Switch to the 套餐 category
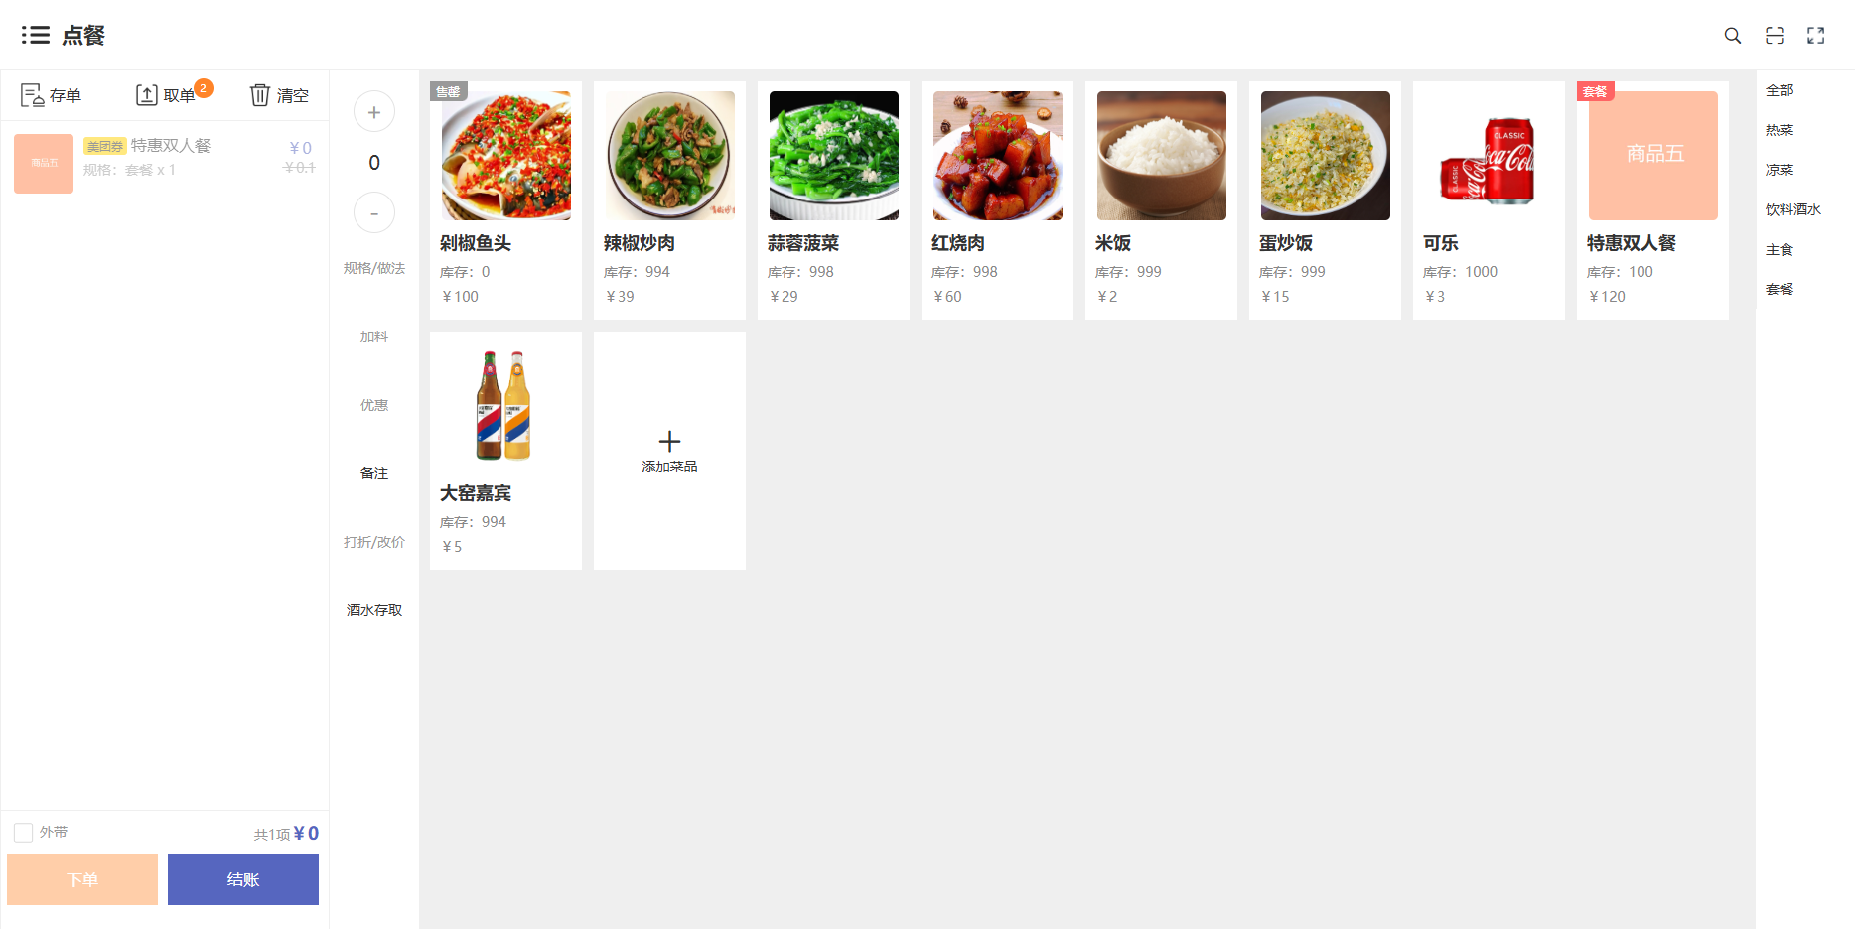The image size is (1855, 929). (1780, 289)
